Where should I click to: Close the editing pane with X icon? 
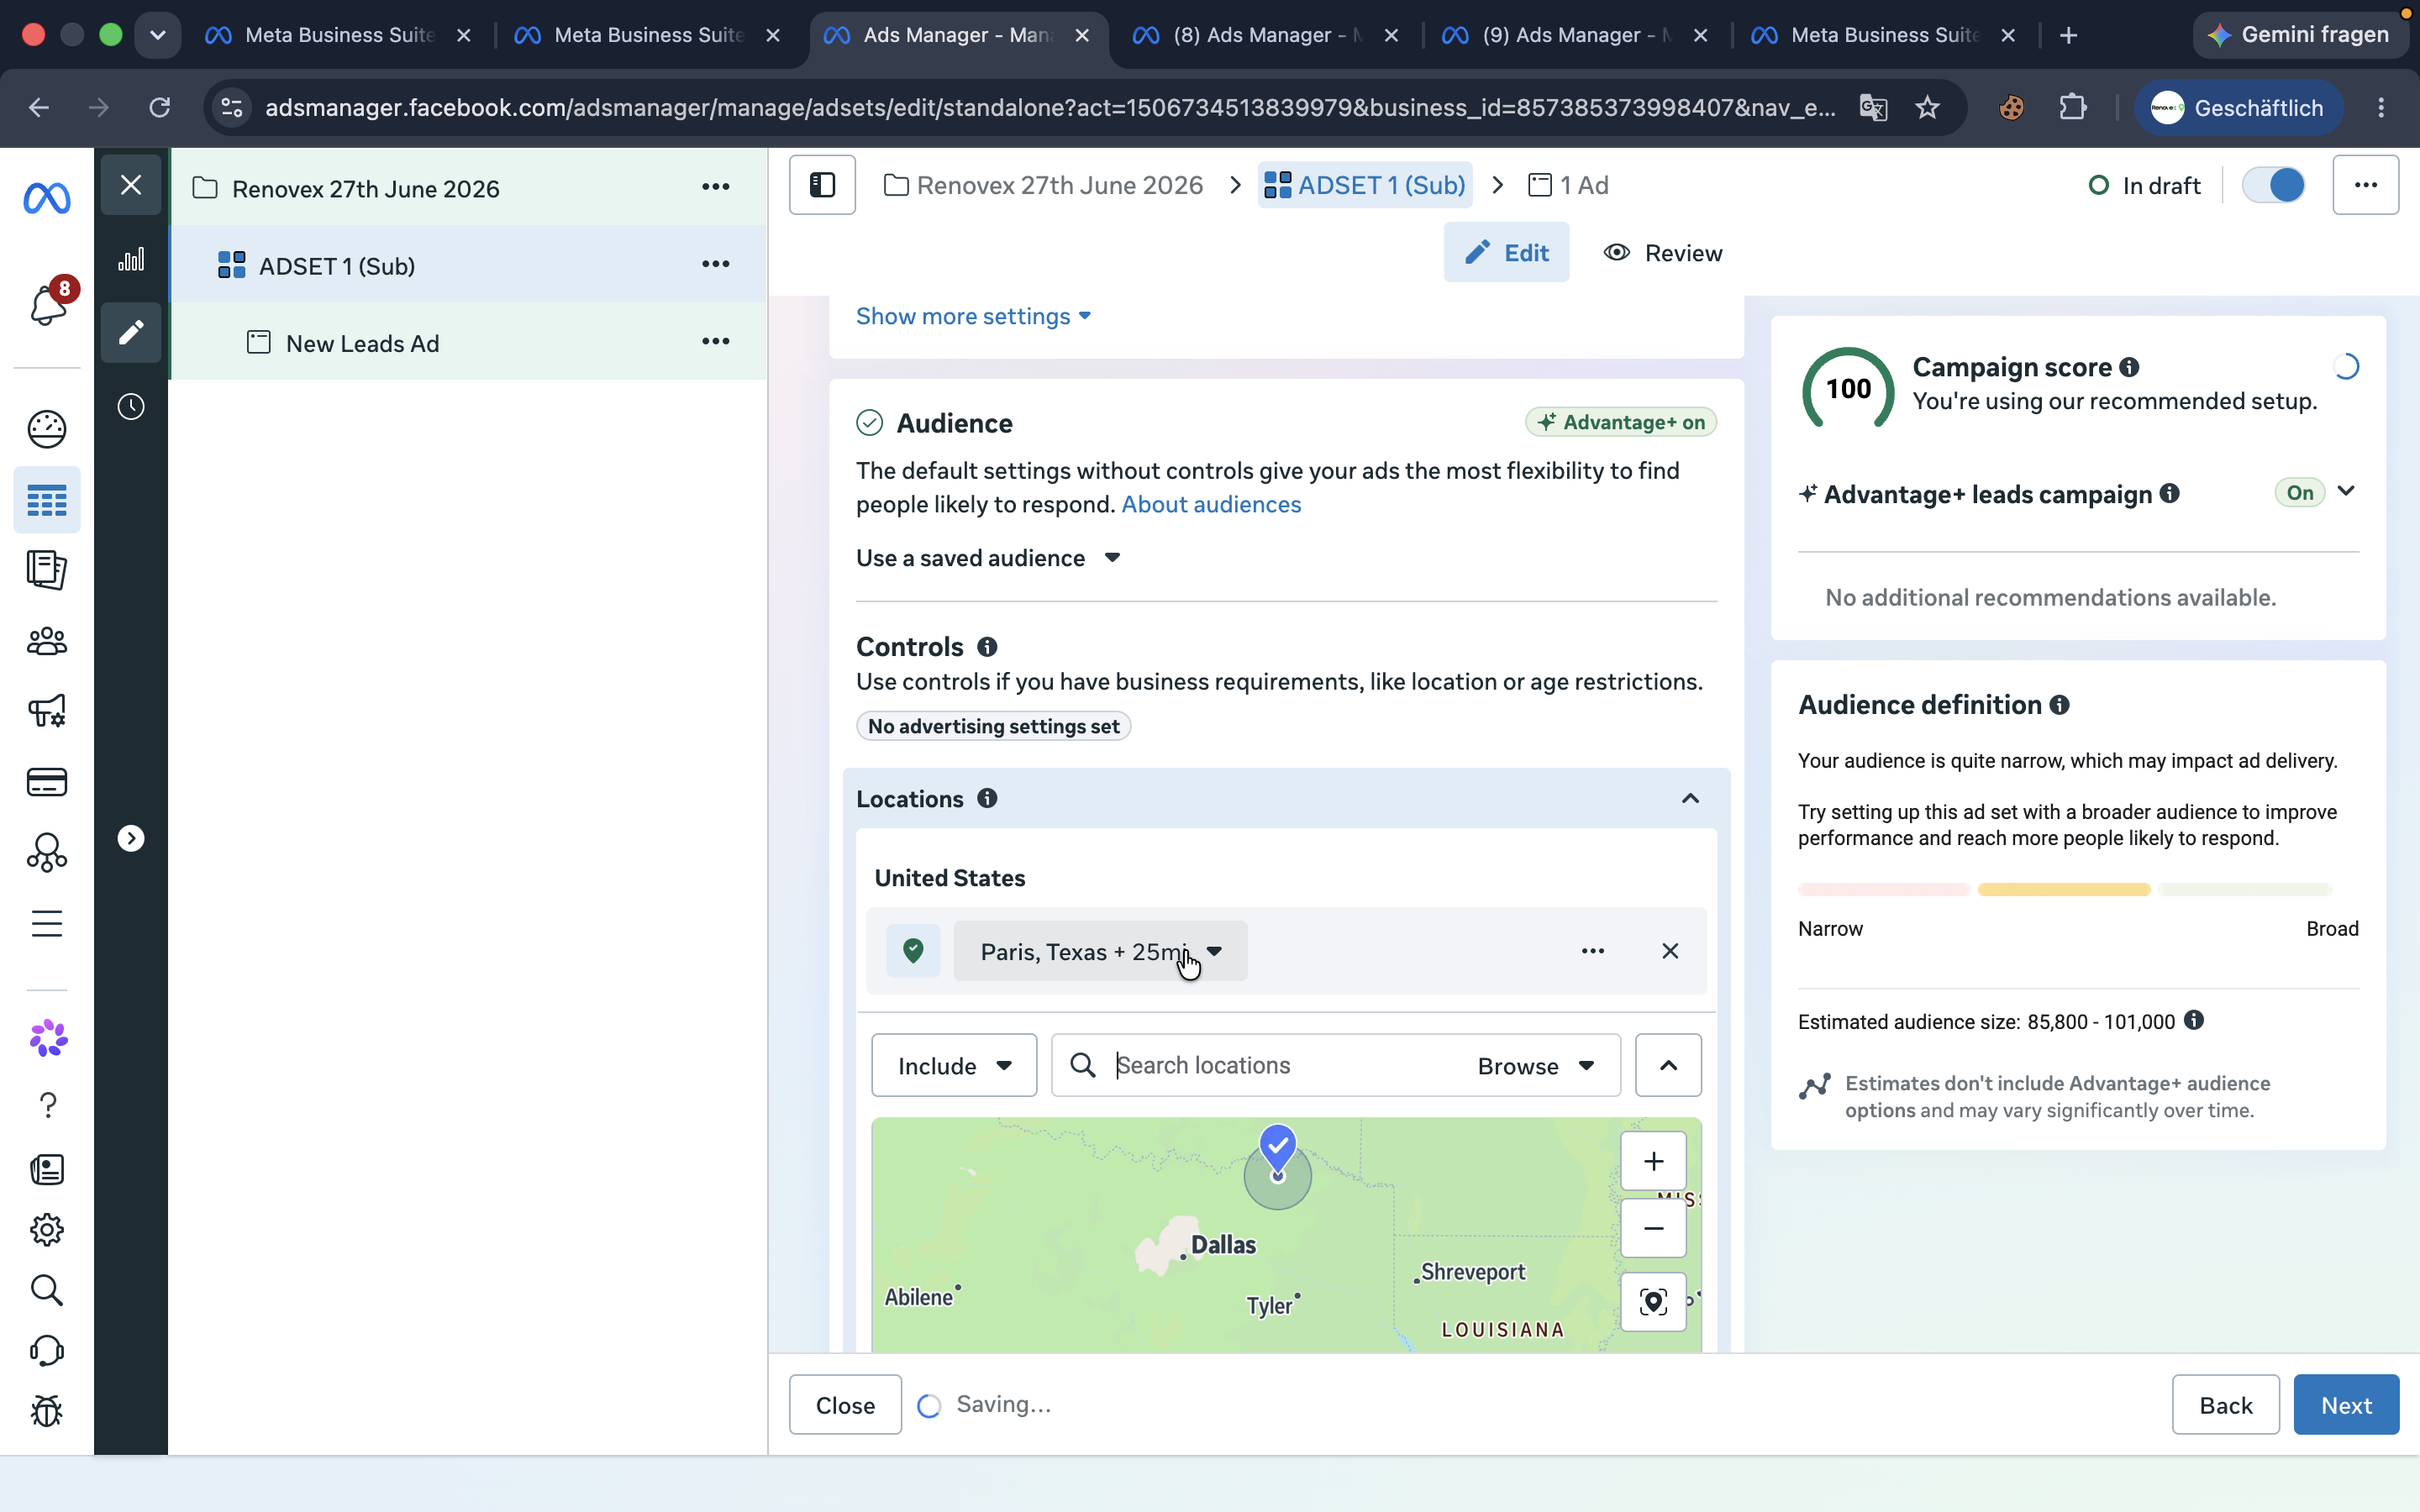131,185
